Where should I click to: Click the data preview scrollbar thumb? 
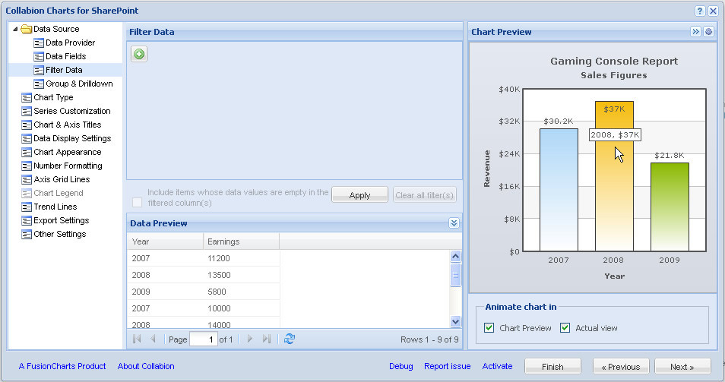[x=455, y=275]
